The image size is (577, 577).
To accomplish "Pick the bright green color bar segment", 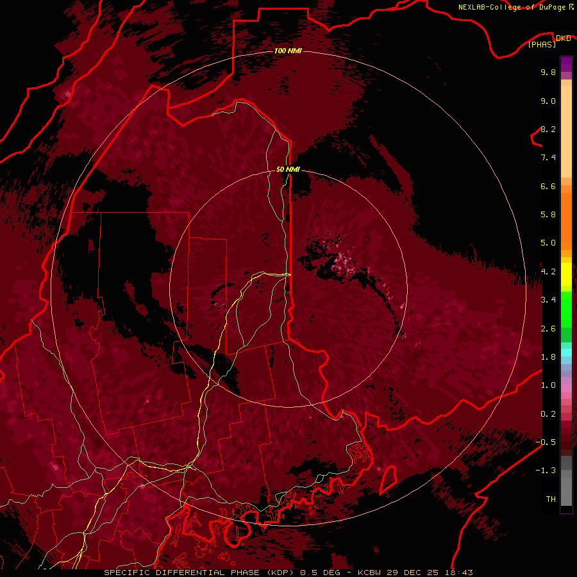I will point(566,310).
